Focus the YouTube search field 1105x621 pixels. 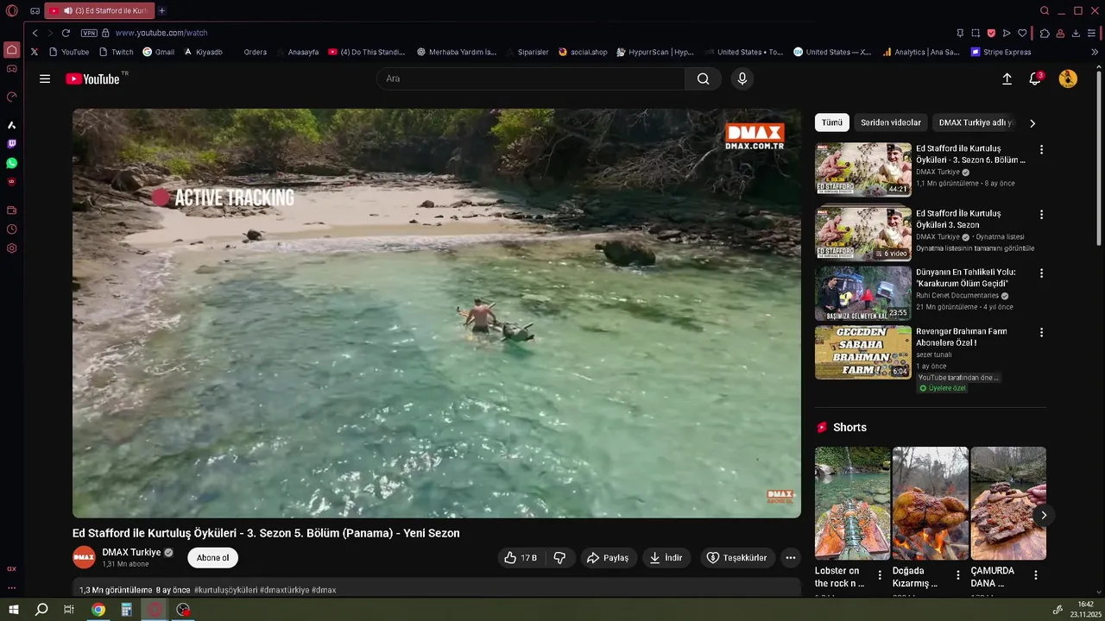tap(531, 78)
